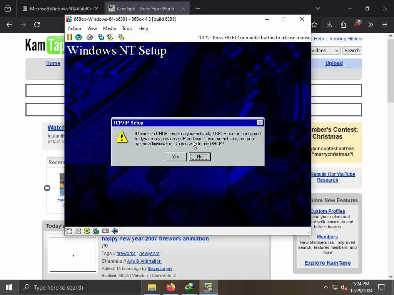Click the network status icon in 86Box
The image size is (394, 295).
96,231
